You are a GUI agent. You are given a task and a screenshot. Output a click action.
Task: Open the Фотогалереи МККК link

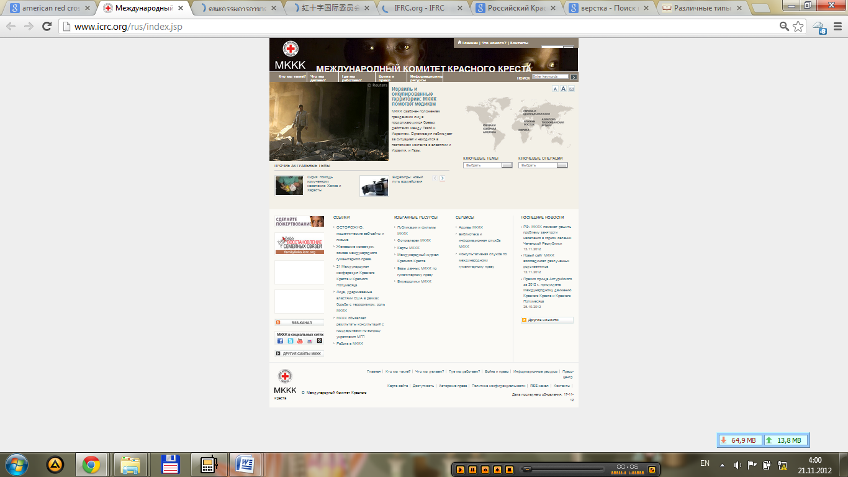[414, 240]
